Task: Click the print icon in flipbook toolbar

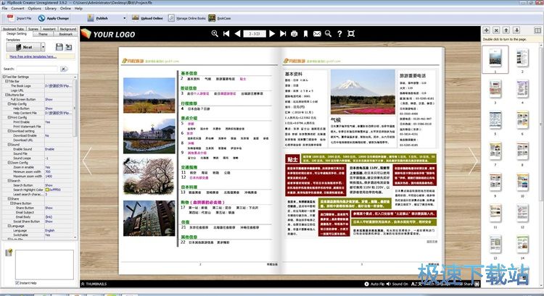Action: [x=294, y=33]
